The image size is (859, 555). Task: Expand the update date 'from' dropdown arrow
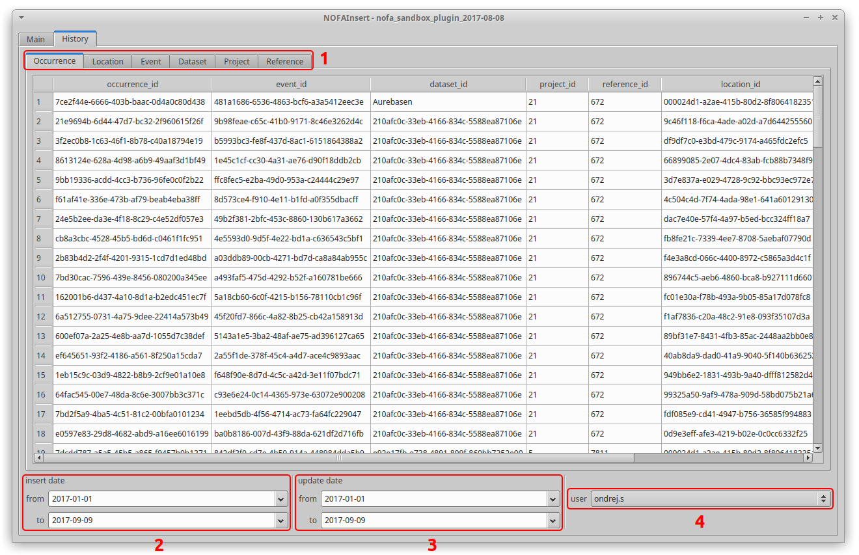point(554,499)
